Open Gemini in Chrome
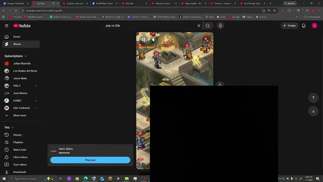Screen dimensions: 323x182 289,4
